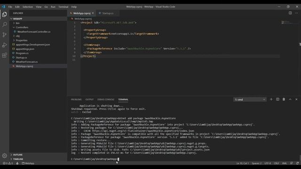Click the editor minimap
The width and height of the screenshot is (301, 169).
(x=290, y=23)
